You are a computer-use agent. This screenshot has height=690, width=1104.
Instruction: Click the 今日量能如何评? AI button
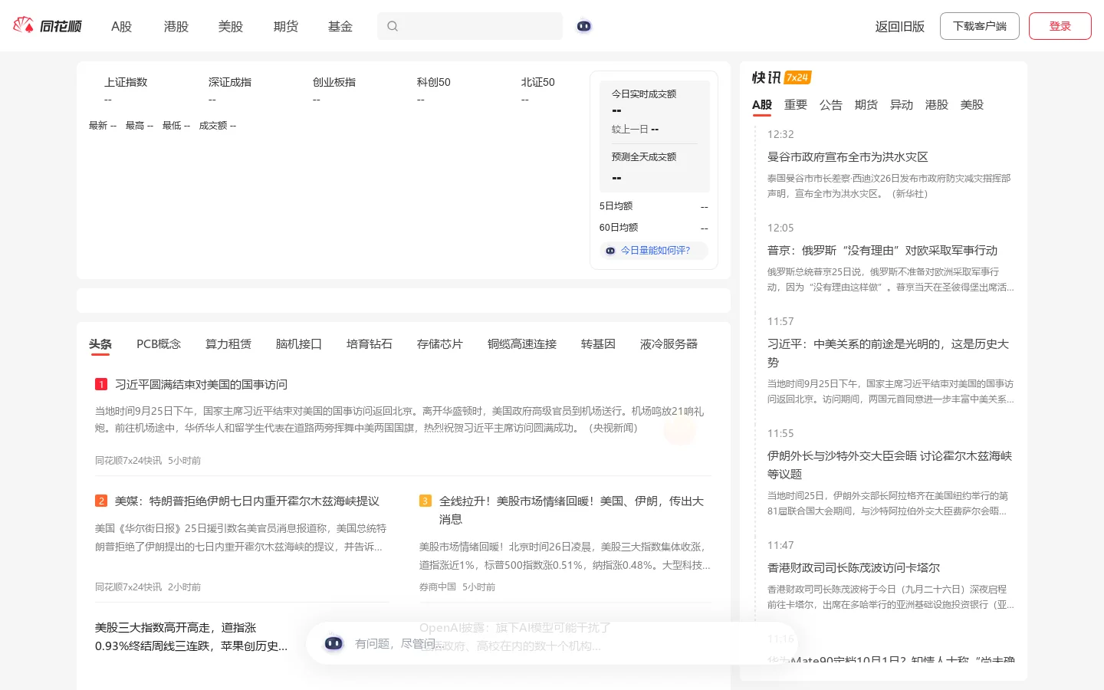click(x=654, y=251)
